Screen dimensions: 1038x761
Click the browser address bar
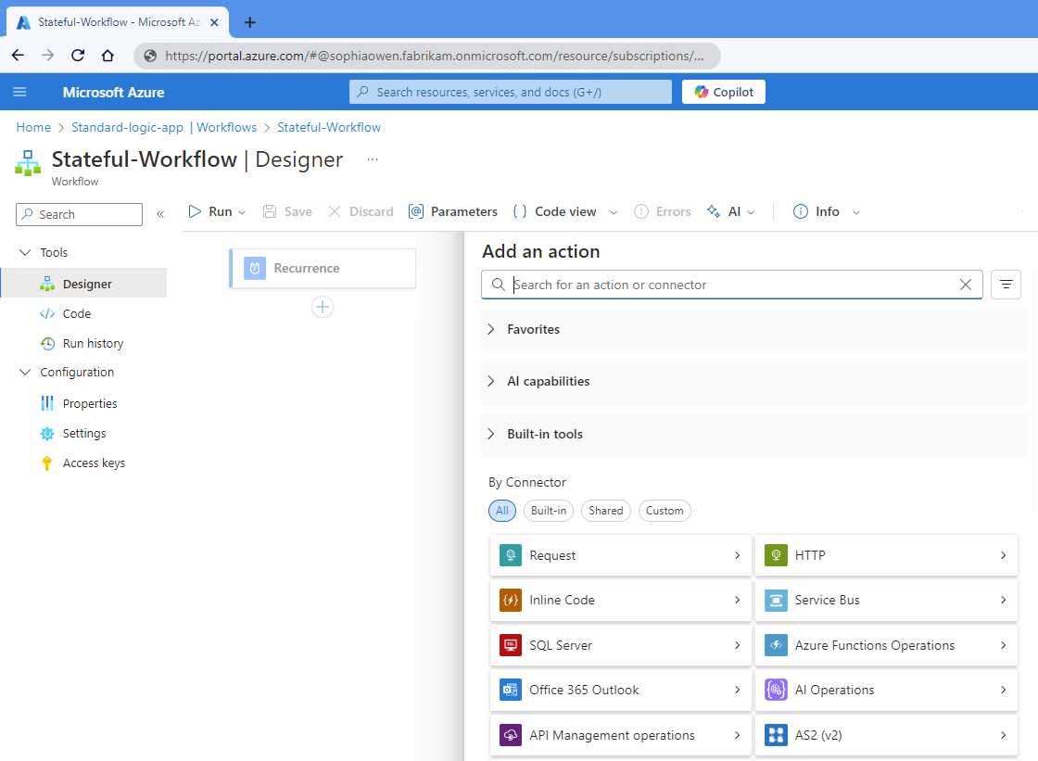click(427, 56)
